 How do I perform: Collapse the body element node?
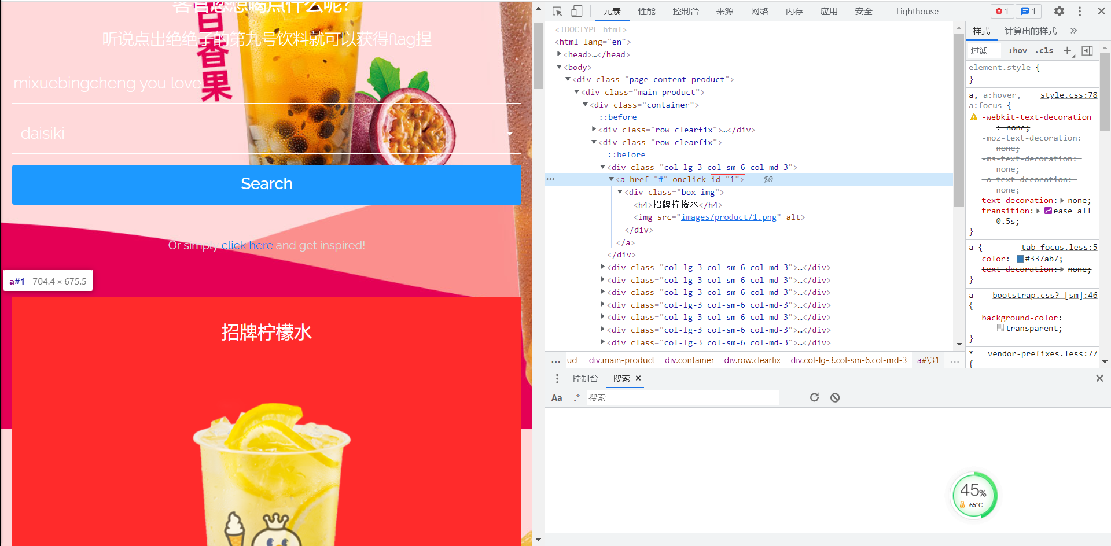tap(559, 67)
